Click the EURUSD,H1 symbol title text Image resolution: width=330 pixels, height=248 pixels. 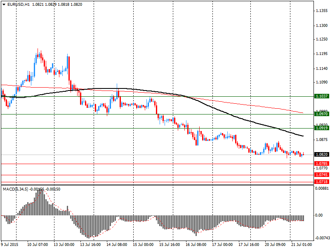[19, 5]
